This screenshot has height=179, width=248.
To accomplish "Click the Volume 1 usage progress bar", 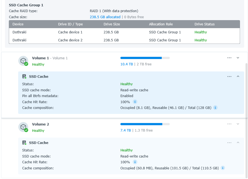I will [x=145, y=58].
